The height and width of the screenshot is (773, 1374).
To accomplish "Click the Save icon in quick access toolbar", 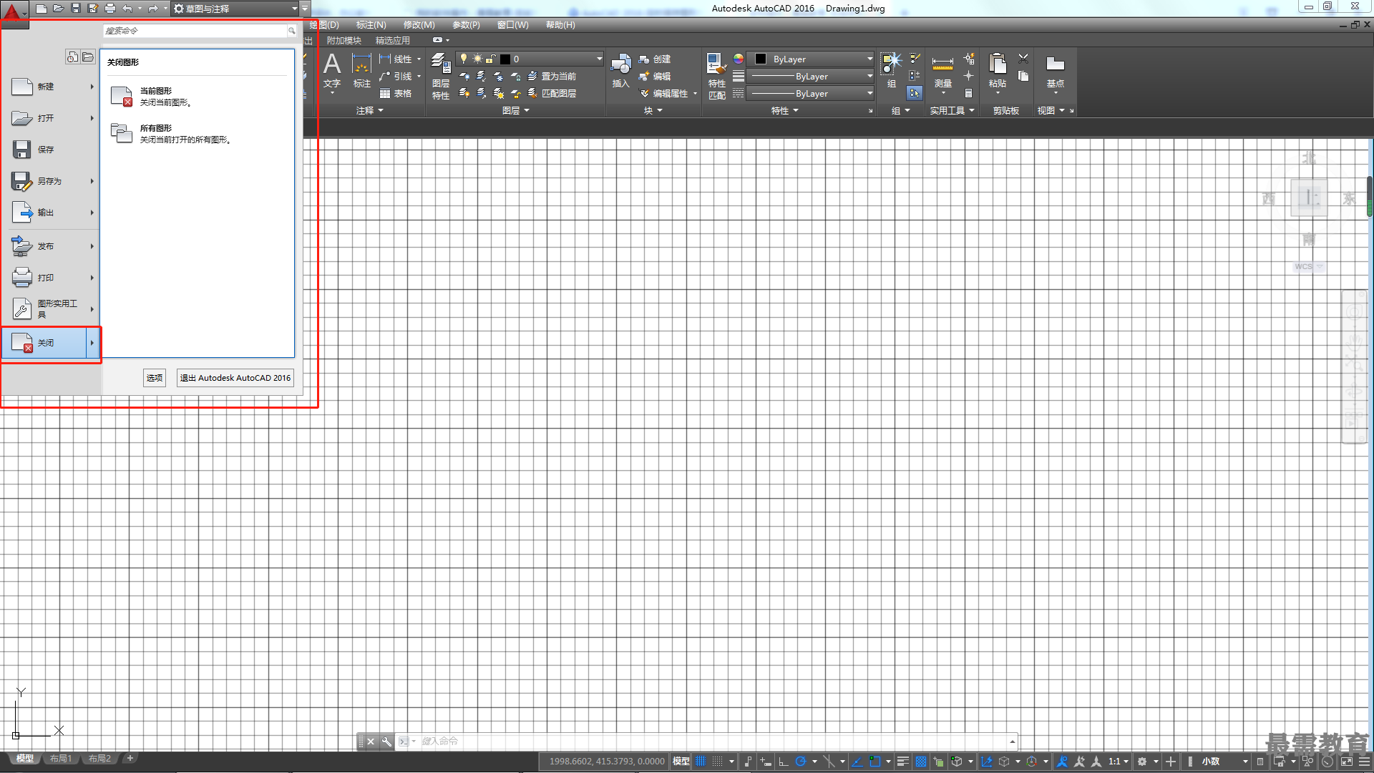I will click(75, 9).
